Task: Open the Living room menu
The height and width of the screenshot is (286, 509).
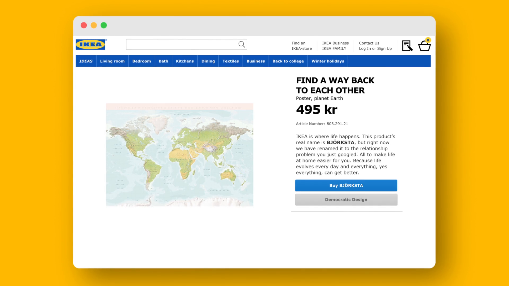Action: point(112,61)
